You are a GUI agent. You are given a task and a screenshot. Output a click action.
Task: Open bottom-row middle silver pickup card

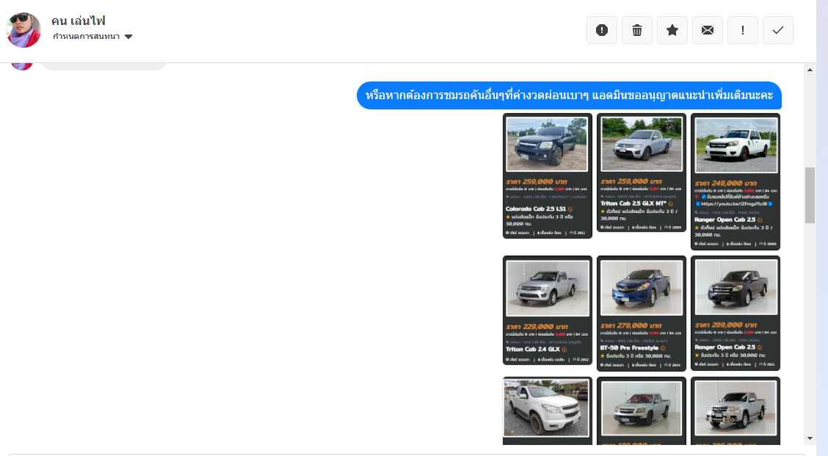click(641, 411)
